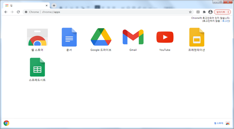
Task: Click the 프레젠테이션 label text
Action: (x=197, y=50)
